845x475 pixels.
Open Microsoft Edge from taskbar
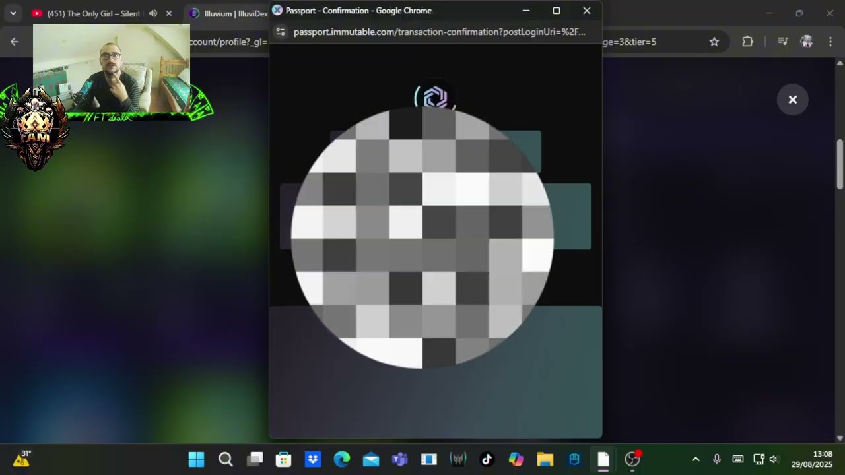click(x=342, y=459)
